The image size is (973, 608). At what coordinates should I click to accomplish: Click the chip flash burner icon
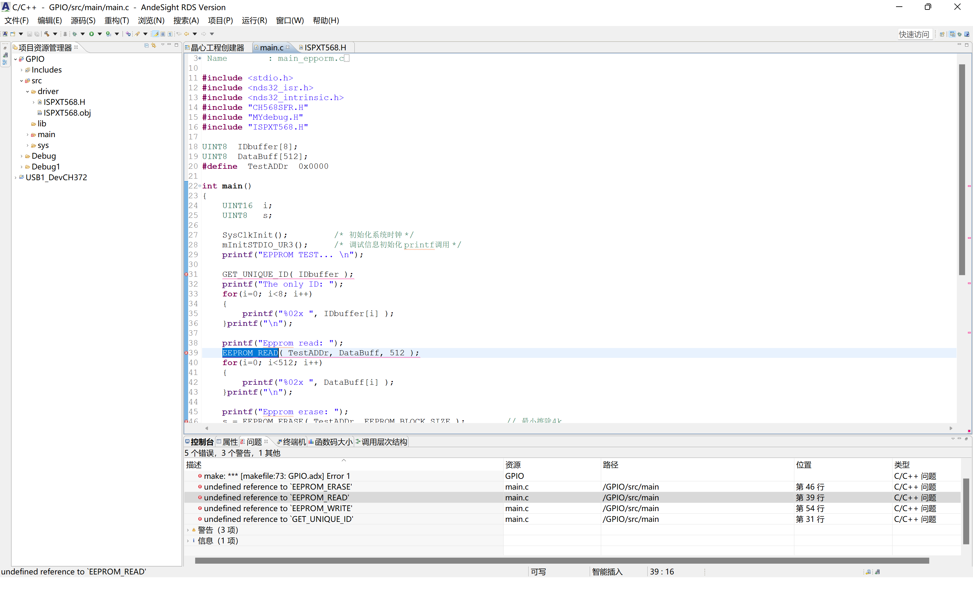[65, 34]
